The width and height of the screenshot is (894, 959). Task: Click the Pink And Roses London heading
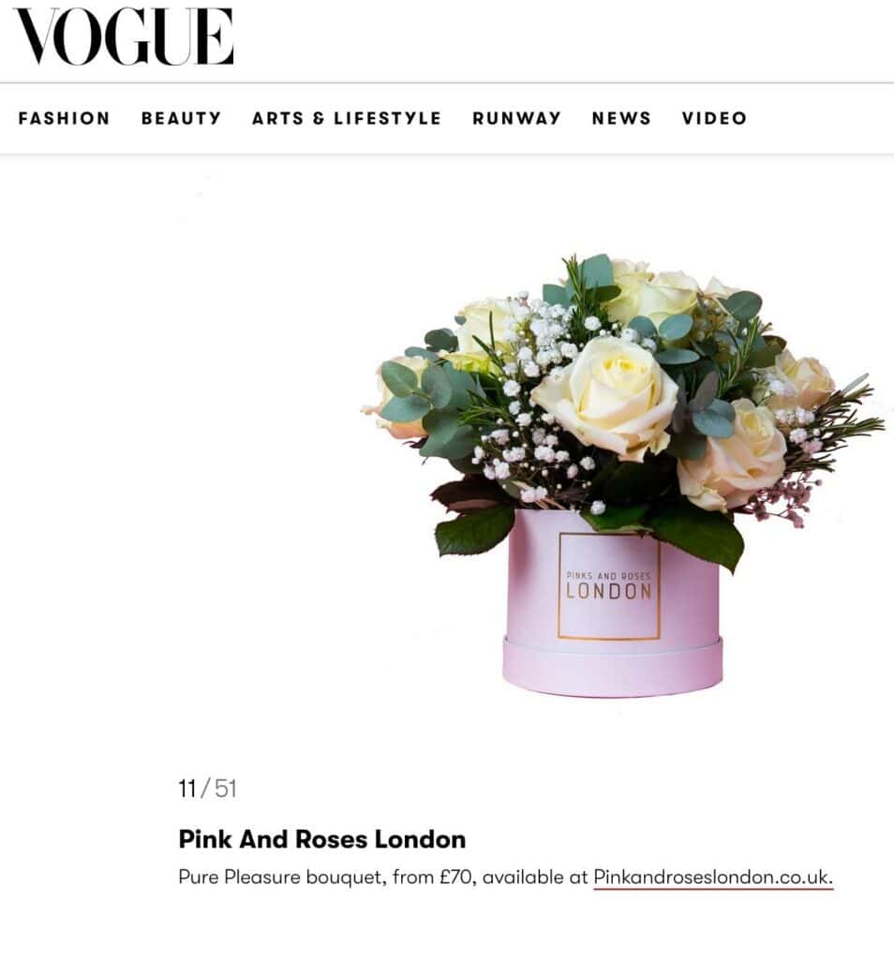click(x=321, y=839)
